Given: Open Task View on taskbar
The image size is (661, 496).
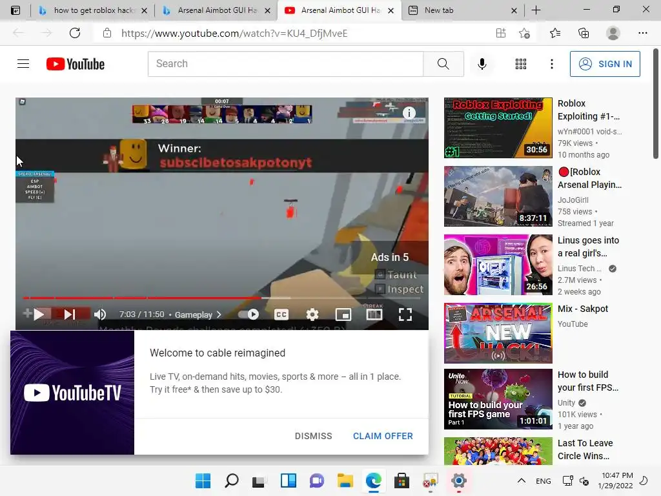Looking at the screenshot, I should coord(259,481).
